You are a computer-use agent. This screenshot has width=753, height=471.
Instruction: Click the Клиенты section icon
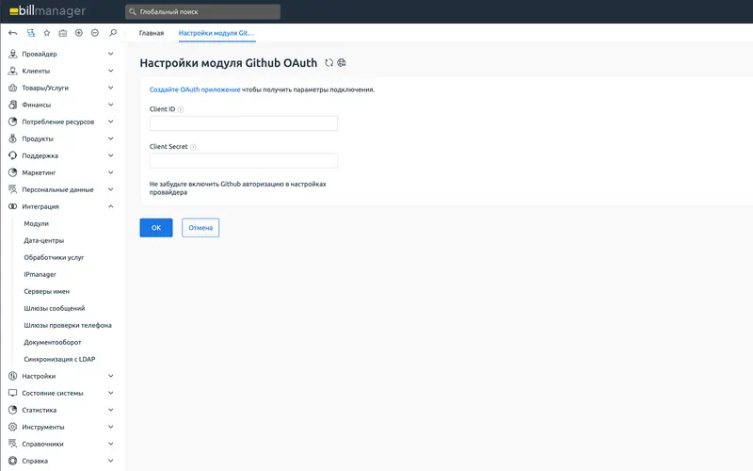point(13,71)
